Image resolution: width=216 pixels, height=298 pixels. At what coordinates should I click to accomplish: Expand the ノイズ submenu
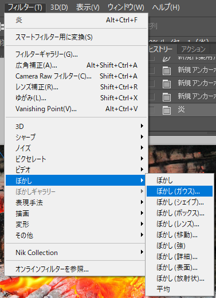pos(76,148)
